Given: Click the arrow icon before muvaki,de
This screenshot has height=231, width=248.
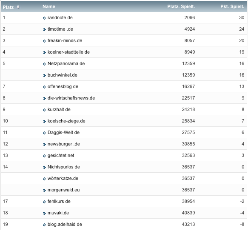Looking at the screenshot, I should tap(44, 213).
